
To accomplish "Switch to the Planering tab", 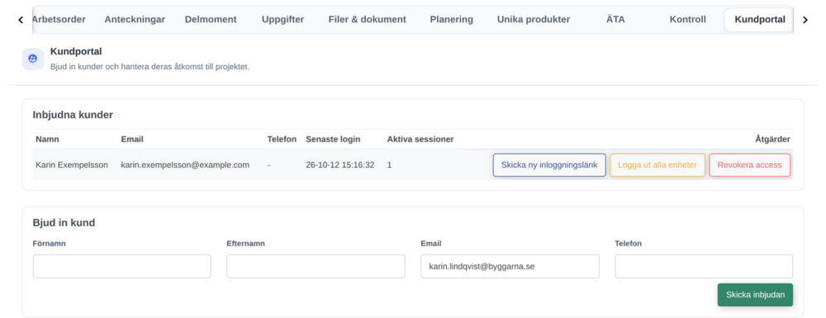I will (x=452, y=20).
